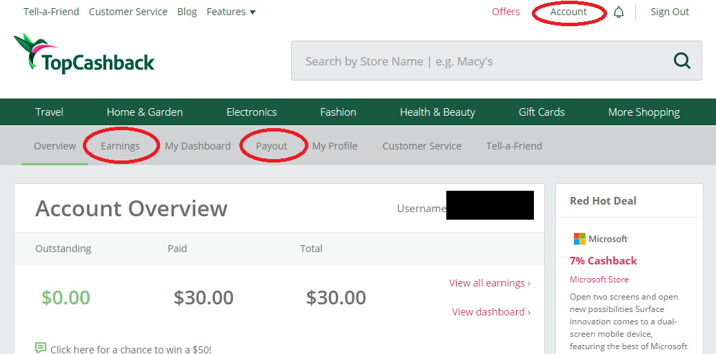Click the chance to win $50 link
Image resolution: width=716 pixels, height=354 pixels.
click(131, 349)
